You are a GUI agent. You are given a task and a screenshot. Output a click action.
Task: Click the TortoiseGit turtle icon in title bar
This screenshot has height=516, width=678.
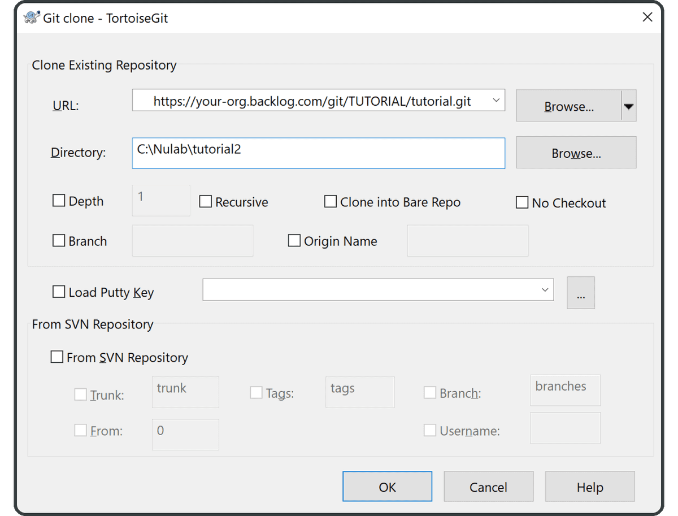coord(32,17)
